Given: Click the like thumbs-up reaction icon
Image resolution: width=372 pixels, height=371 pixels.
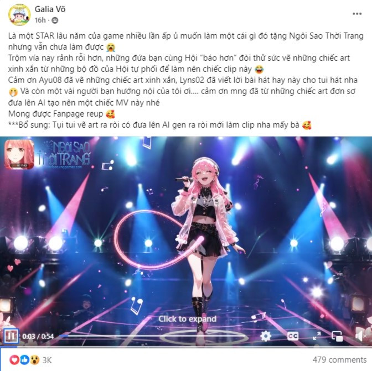Looking at the screenshot, I should (25, 360).
